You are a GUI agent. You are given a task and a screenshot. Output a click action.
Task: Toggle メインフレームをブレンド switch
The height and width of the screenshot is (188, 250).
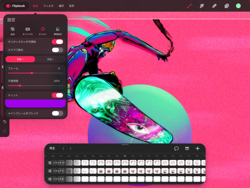(x=57, y=113)
